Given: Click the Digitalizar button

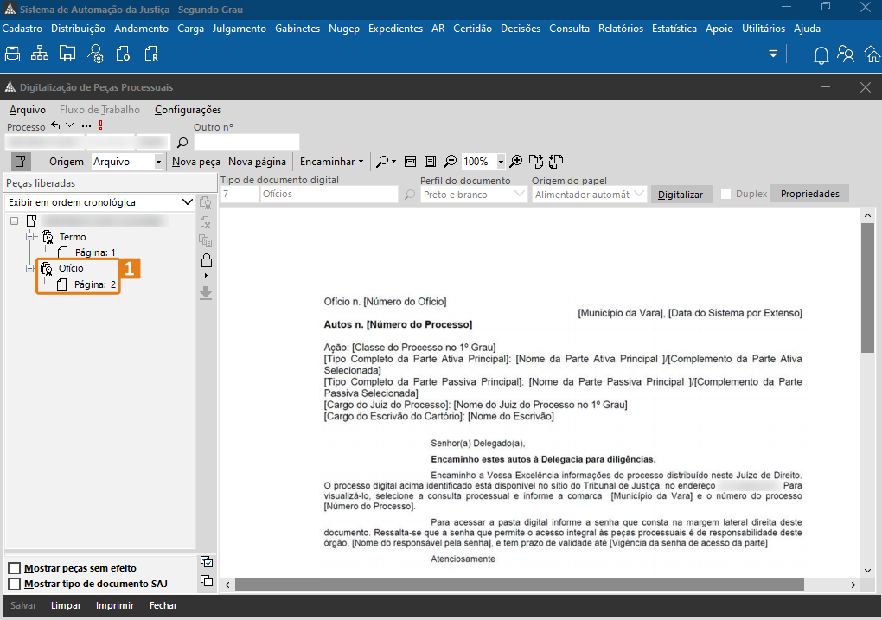Looking at the screenshot, I should point(681,195).
